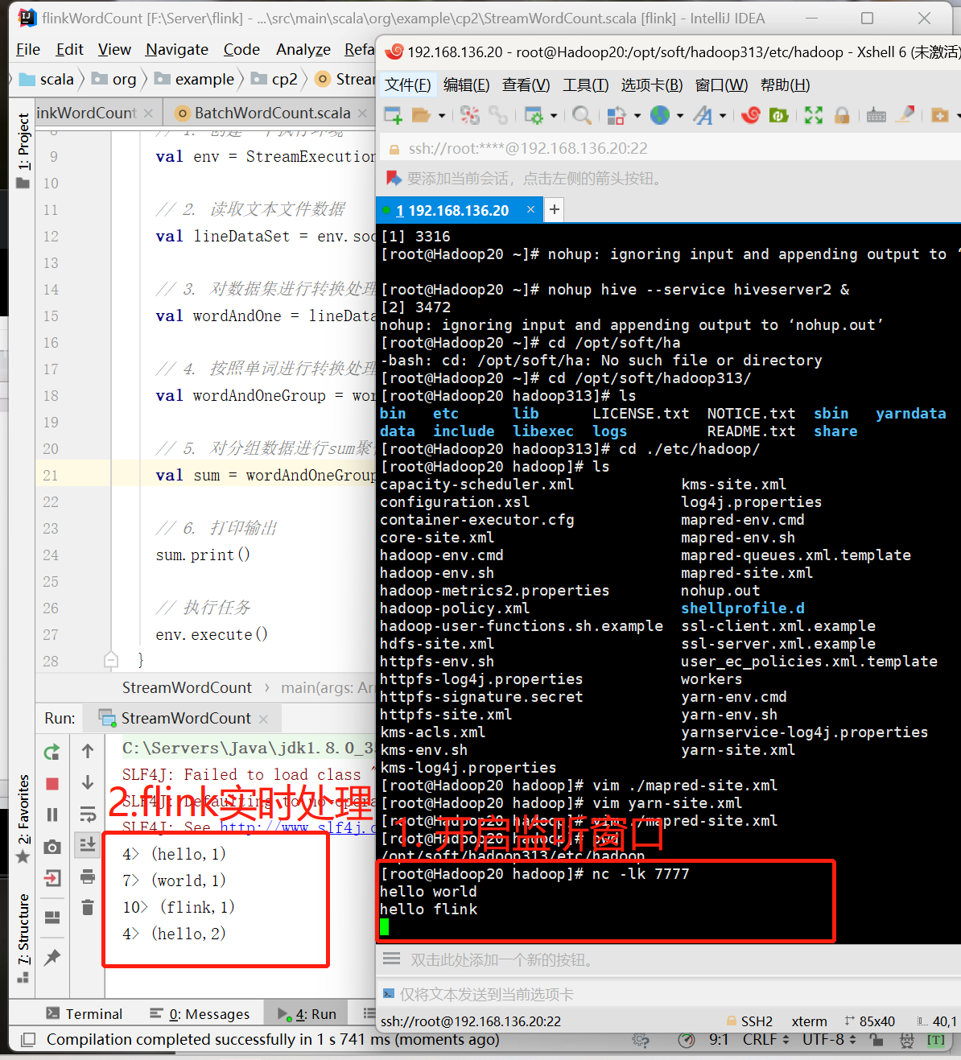Launch Xftp red swirl icon
The image size is (961, 1060).
click(751, 116)
